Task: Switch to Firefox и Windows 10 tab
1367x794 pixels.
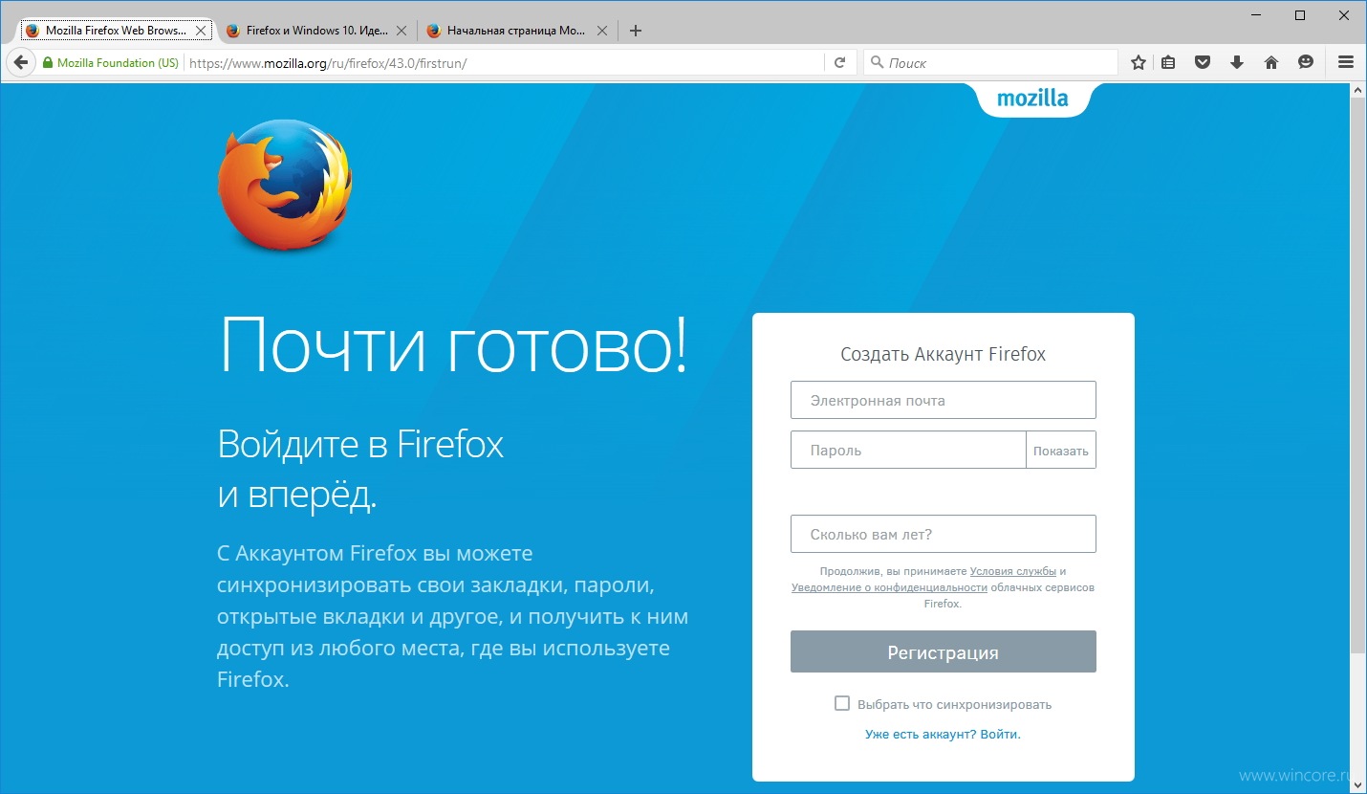Action: pyautogui.click(x=315, y=31)
